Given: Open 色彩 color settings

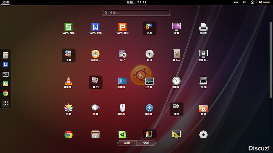Looking at the screenshot, I should (68, 110).
